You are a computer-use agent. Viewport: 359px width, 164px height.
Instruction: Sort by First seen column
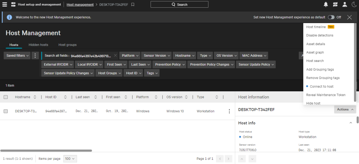(126, 97)
